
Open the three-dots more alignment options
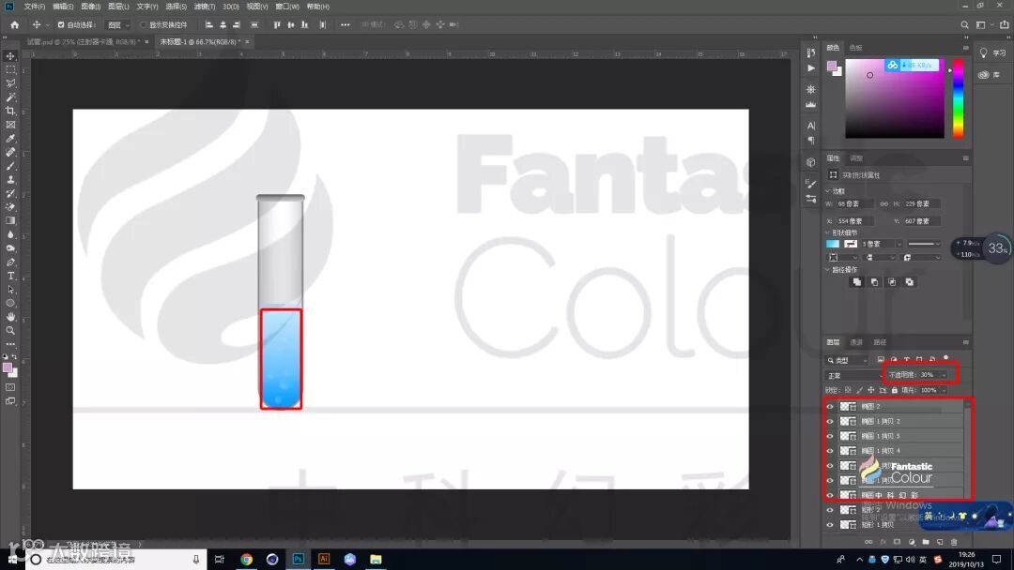point(346,24)
